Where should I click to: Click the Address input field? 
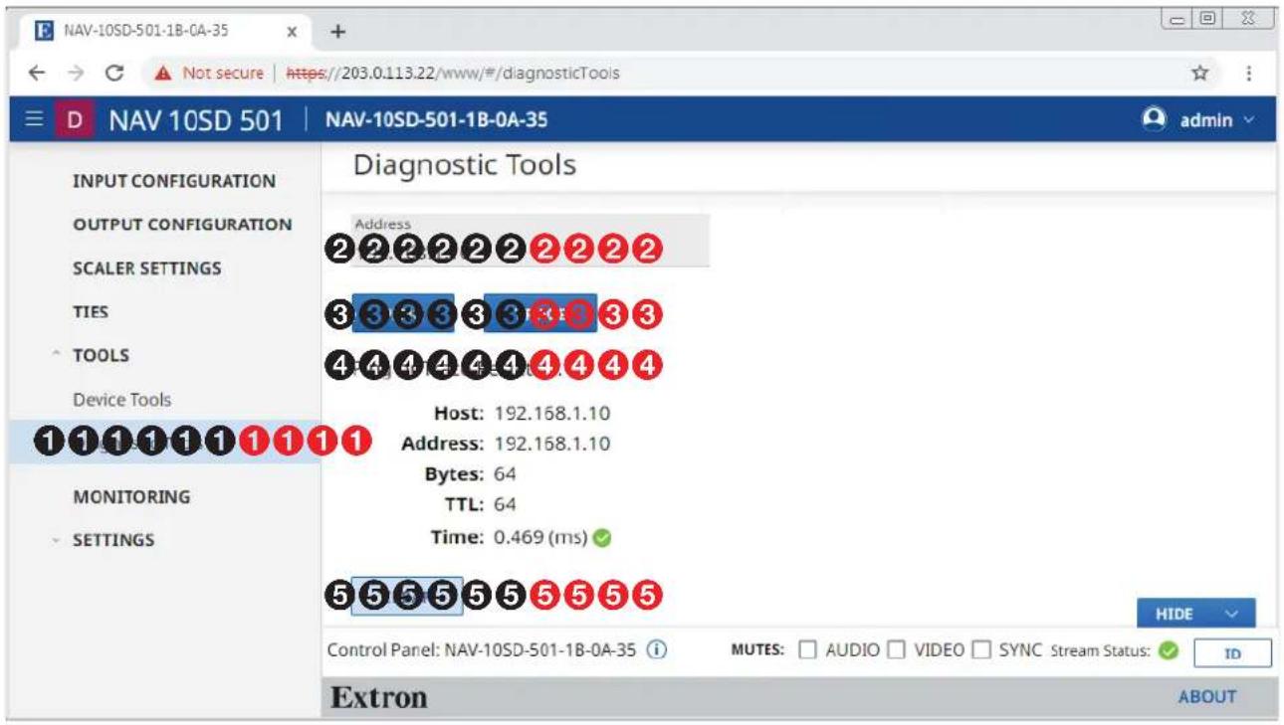pos(530,240)
